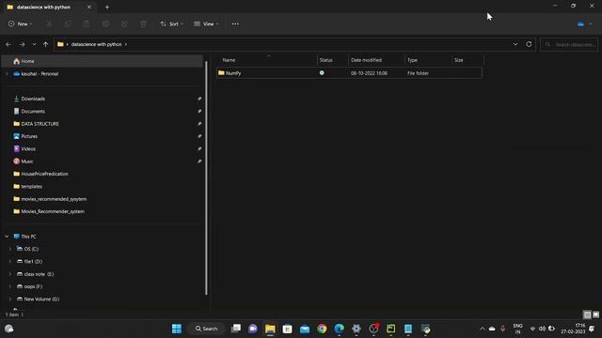Screen dimensions: 602x338
Task: Click the Delete trash can icon
Action: click(x=143, y=23)
